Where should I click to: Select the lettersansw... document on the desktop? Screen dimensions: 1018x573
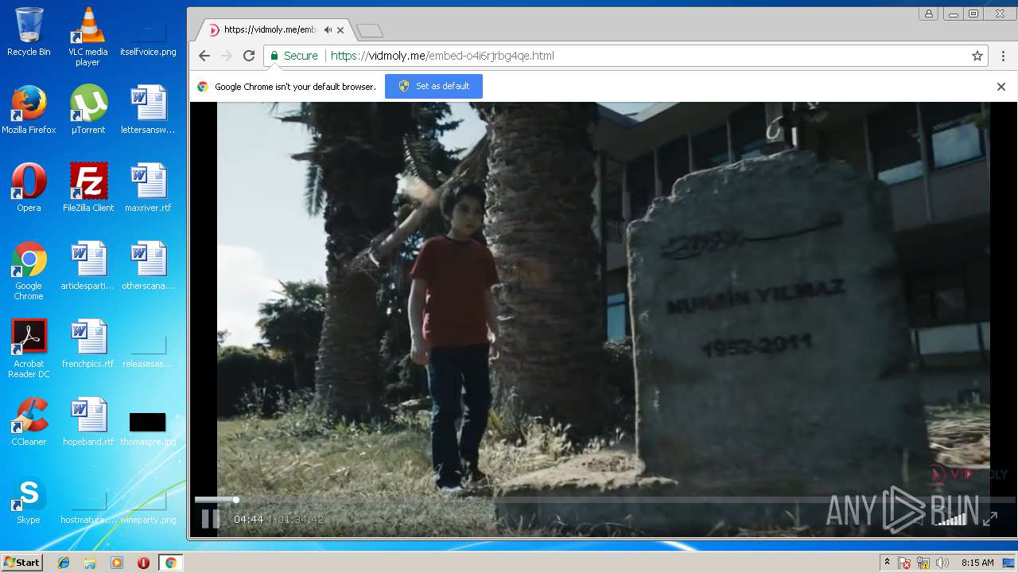click(148, 110)
